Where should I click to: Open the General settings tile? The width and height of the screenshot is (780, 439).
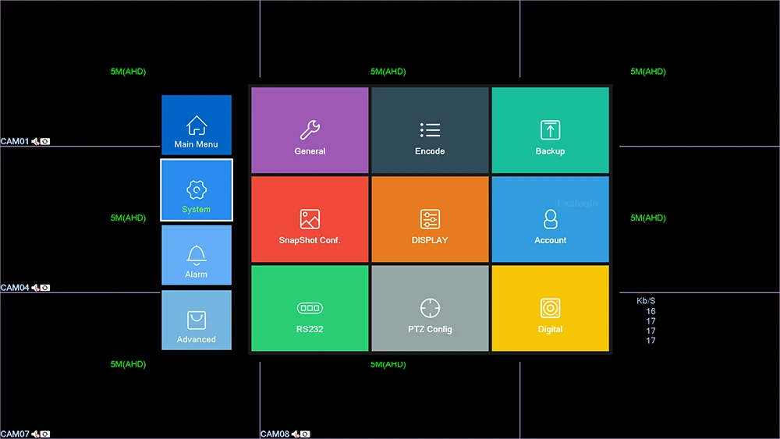point(310,130)
